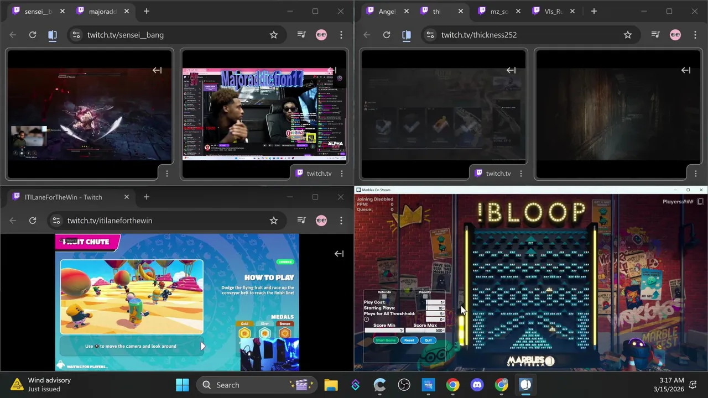
Task: Click the Reset button in Marbles
Action: [x=409, y=341]
